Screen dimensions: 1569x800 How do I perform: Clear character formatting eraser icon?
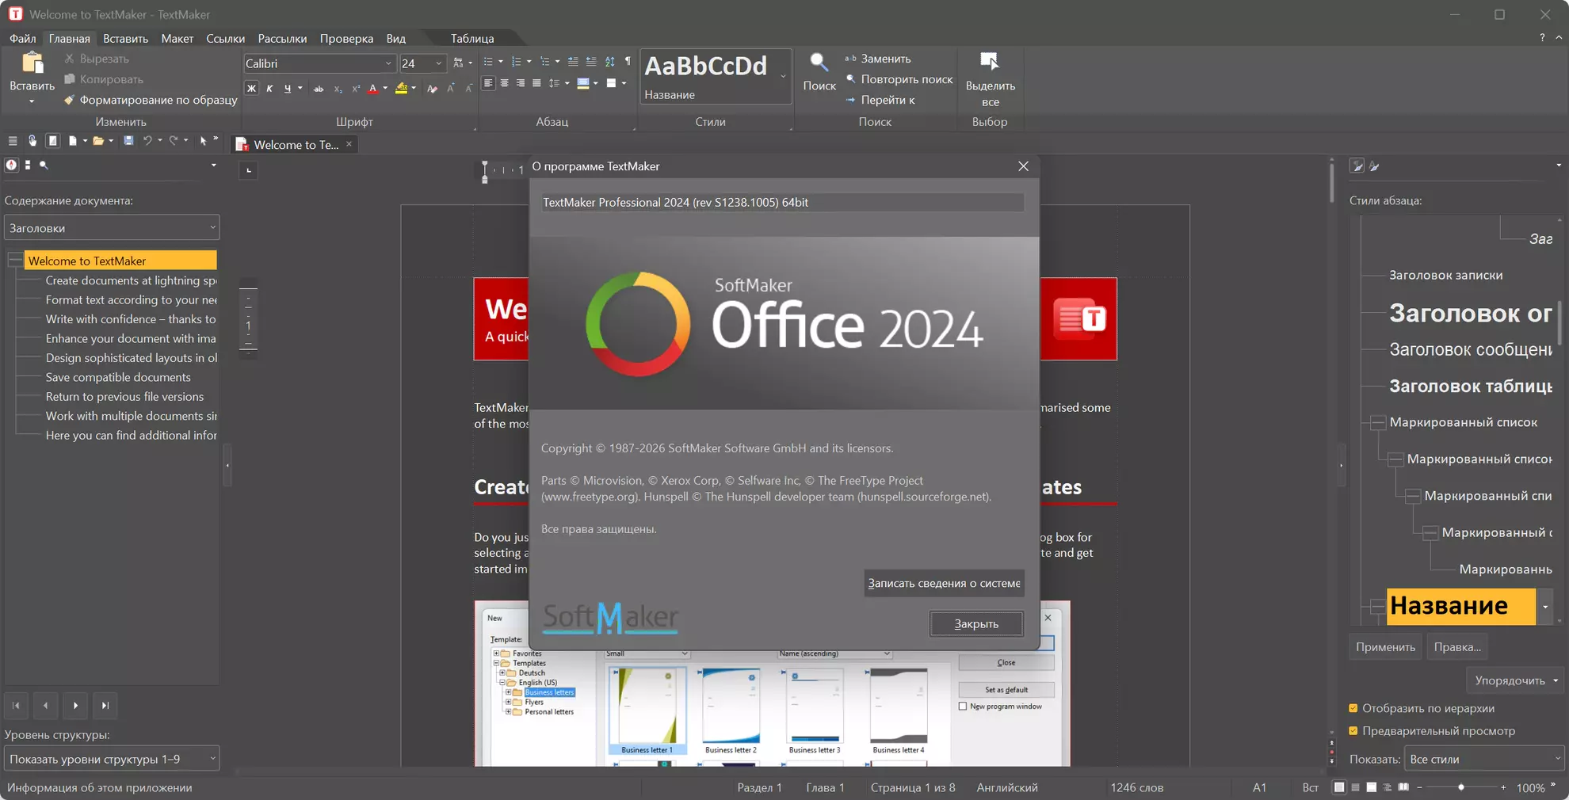432,88
